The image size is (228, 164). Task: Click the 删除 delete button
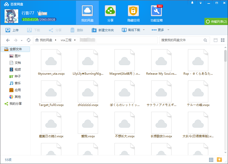coord(77,30)
